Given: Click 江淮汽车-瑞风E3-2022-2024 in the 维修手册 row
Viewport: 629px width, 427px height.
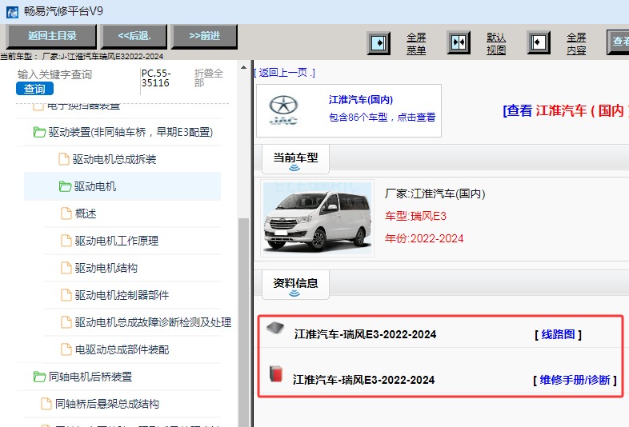Looking at the screenshot, I should (363, 380).
